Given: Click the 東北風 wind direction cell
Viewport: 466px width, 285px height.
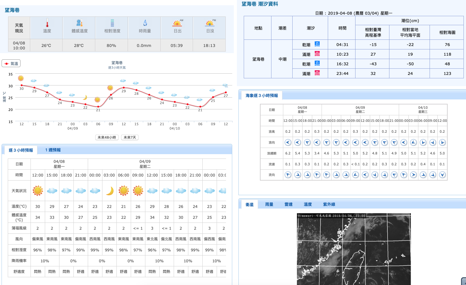Looking at the screenshot, I should pos(152,239).
